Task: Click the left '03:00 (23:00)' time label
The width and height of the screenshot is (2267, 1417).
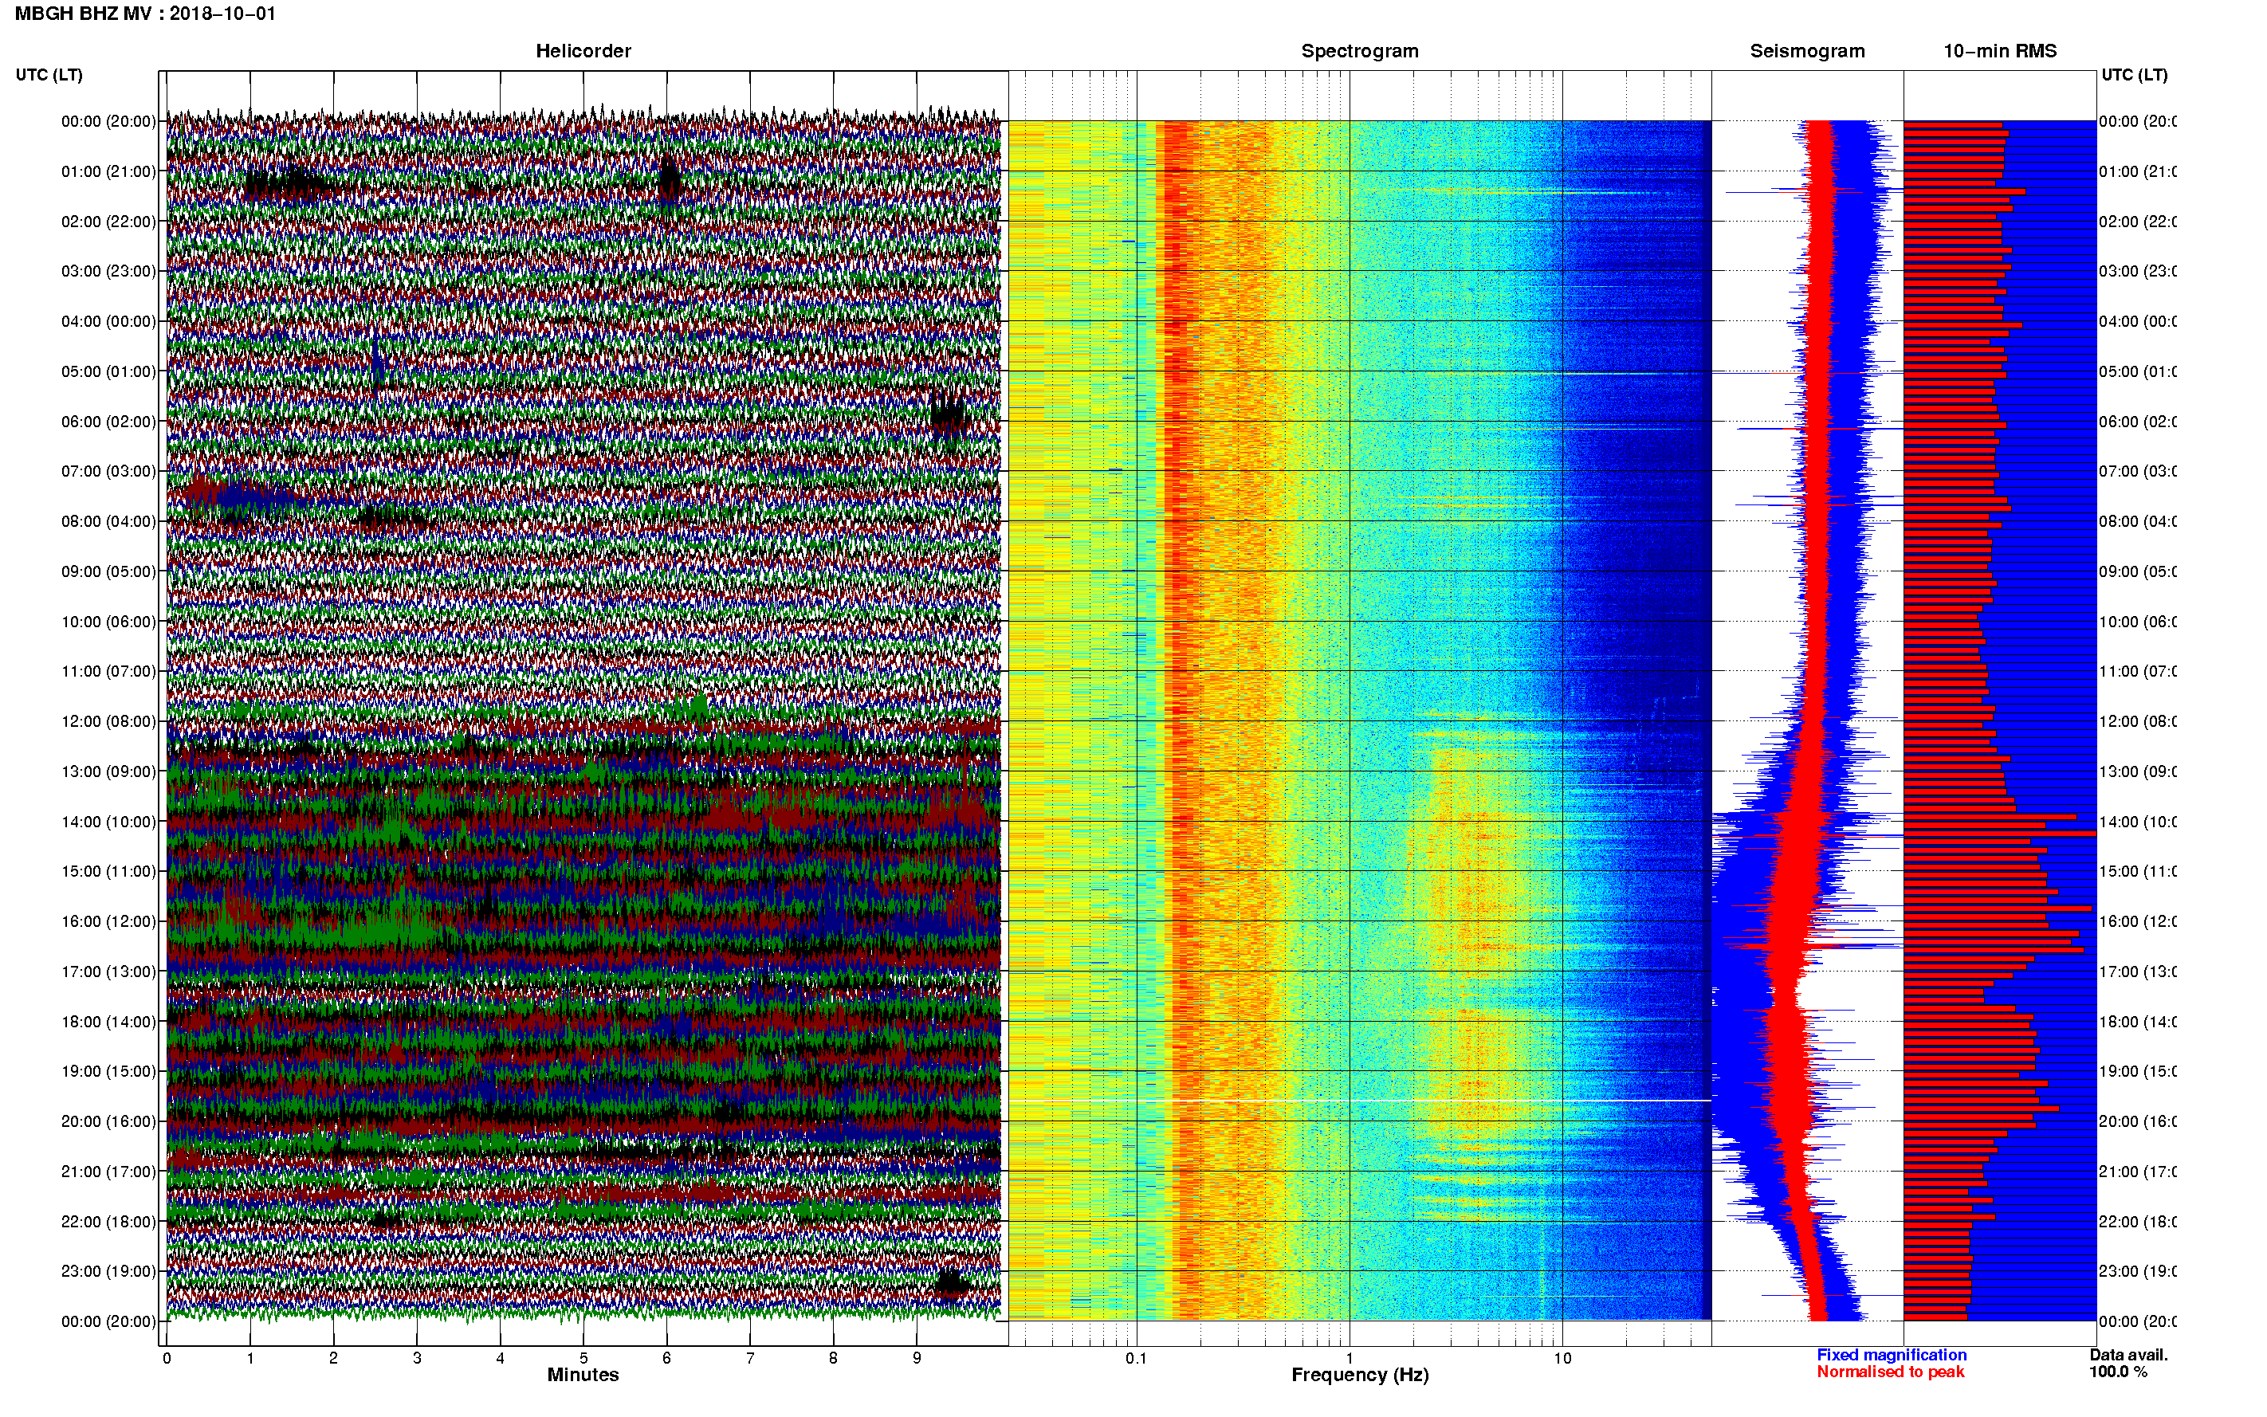Action: click(108, 271)
